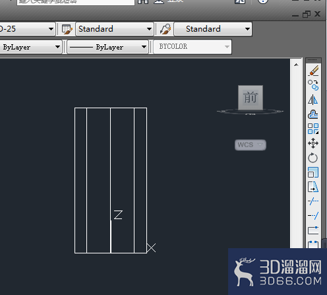Open the table style Standard dropdown
Screen dimensions: 327x295
[x=115, y=29]
